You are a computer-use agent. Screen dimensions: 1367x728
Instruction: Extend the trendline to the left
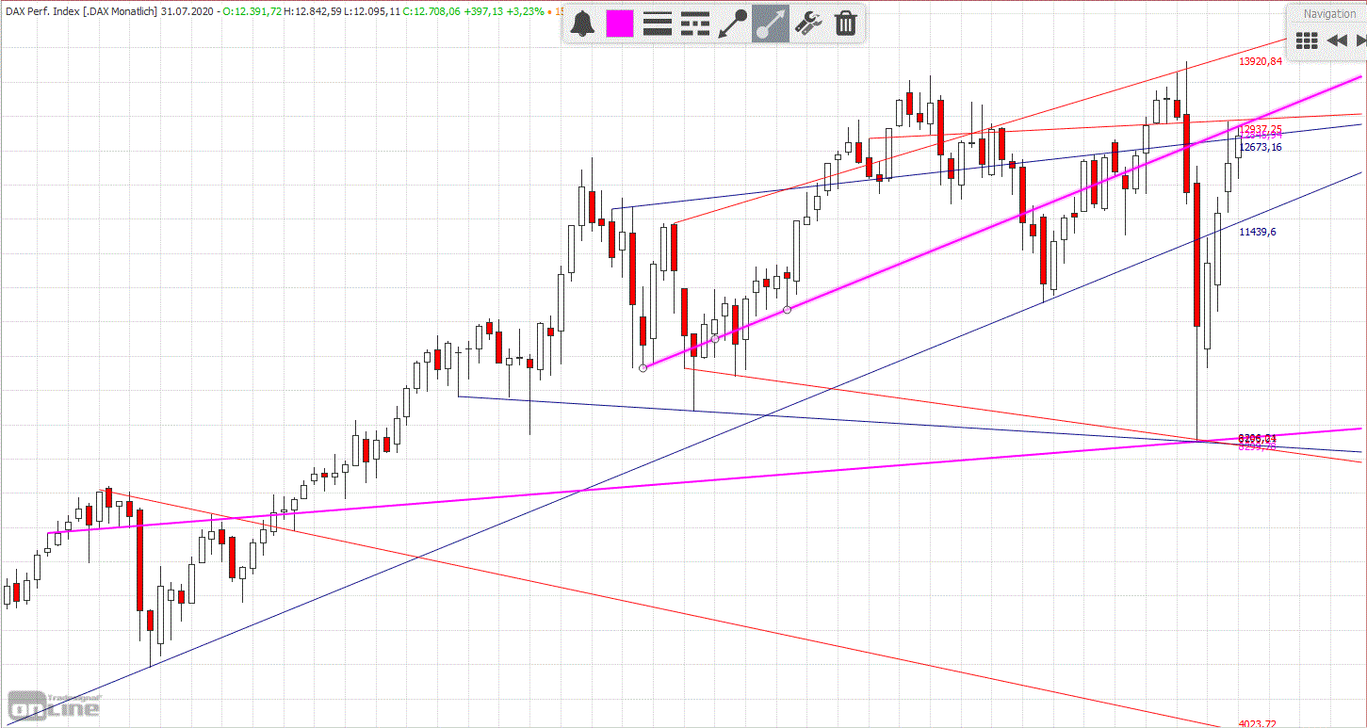coord(733,24)
